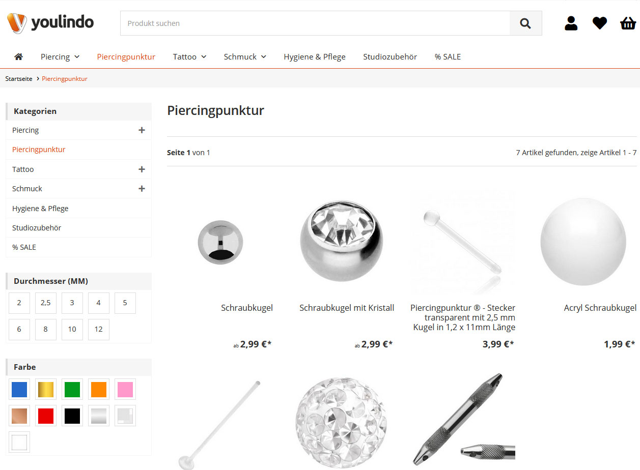Filter by red color swatch
The width and height of the screenshot is (640, 470).
tap(46, 416)
